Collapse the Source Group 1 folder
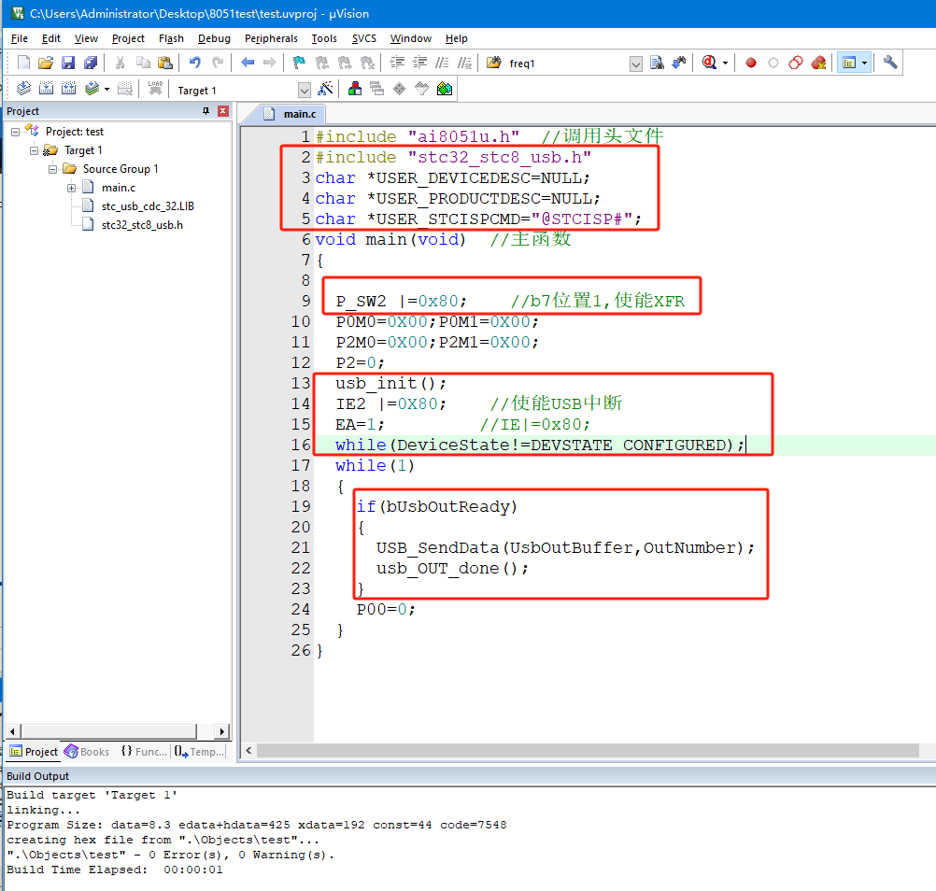 pos(52,169)
